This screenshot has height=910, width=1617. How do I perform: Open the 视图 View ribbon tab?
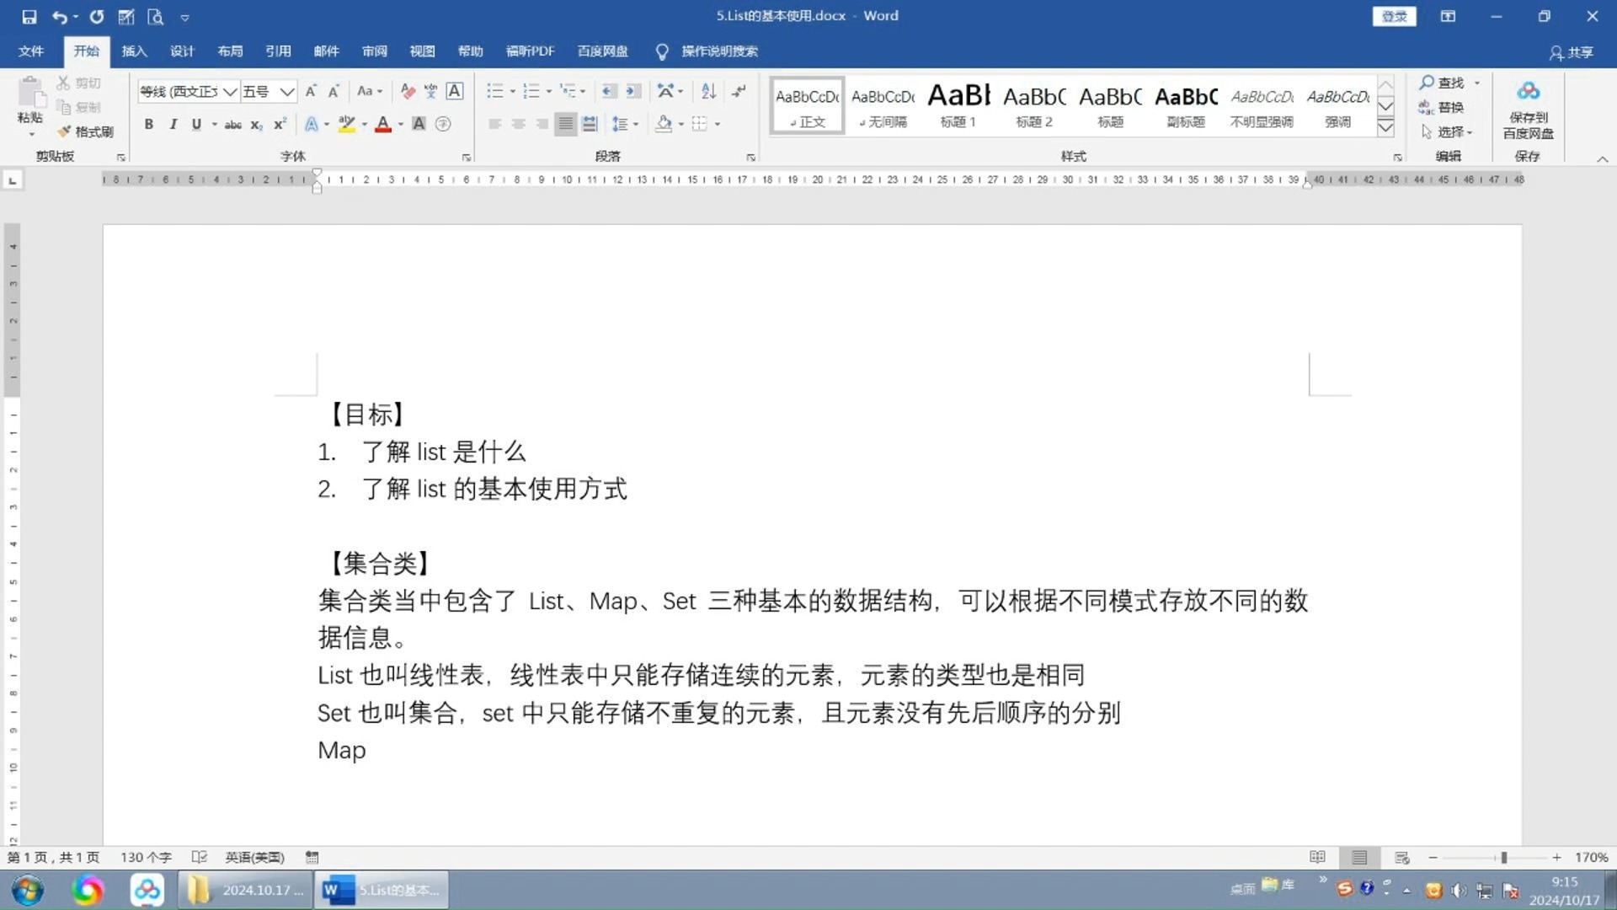tap(421, 51)
